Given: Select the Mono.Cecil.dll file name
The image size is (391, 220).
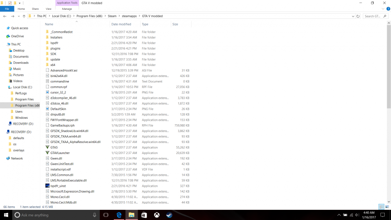Looking at the screenshot, I should tap(60, 197).
